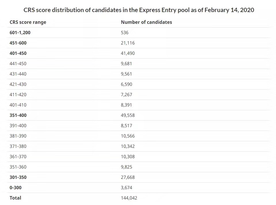Select the bold 401-450 range row
The image size is (276, 205).
139,53
